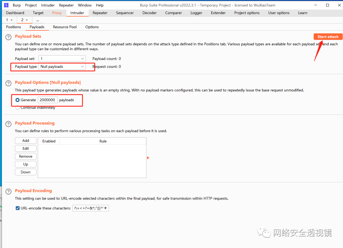
Task: Open the Payload set dropdown
Action: coord(62,59)
